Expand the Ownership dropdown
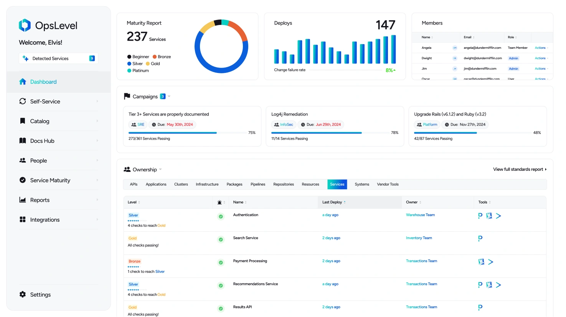This screenshot has width=566, height=317. click(160, 169)
